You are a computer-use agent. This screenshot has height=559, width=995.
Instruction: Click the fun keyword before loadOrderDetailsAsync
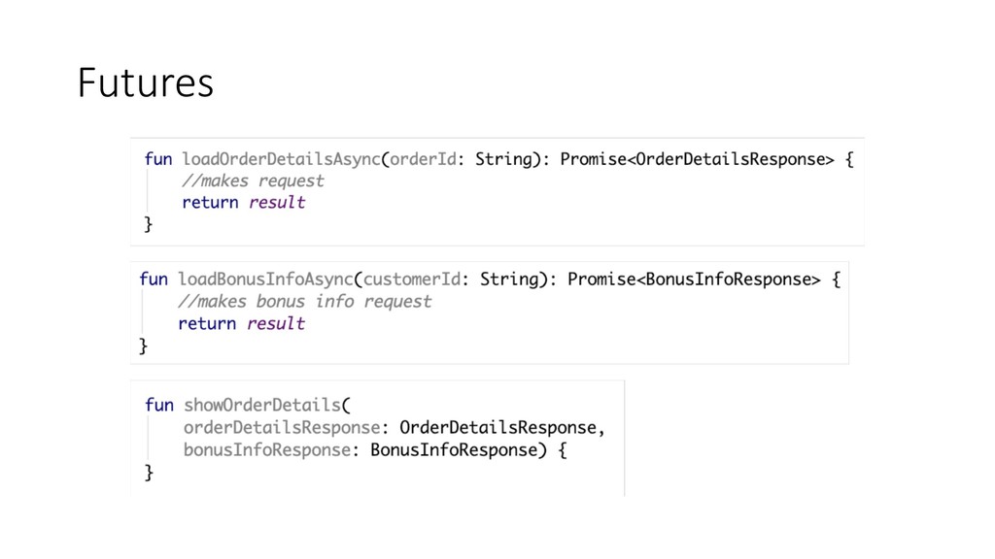click(x=158, y=159)
